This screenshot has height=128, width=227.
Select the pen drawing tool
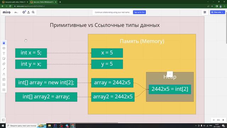(x=4, y=74)
